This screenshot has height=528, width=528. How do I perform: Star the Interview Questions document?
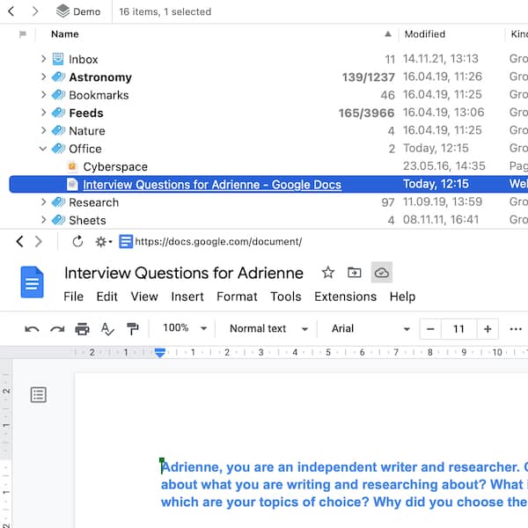tap(328, 272)
